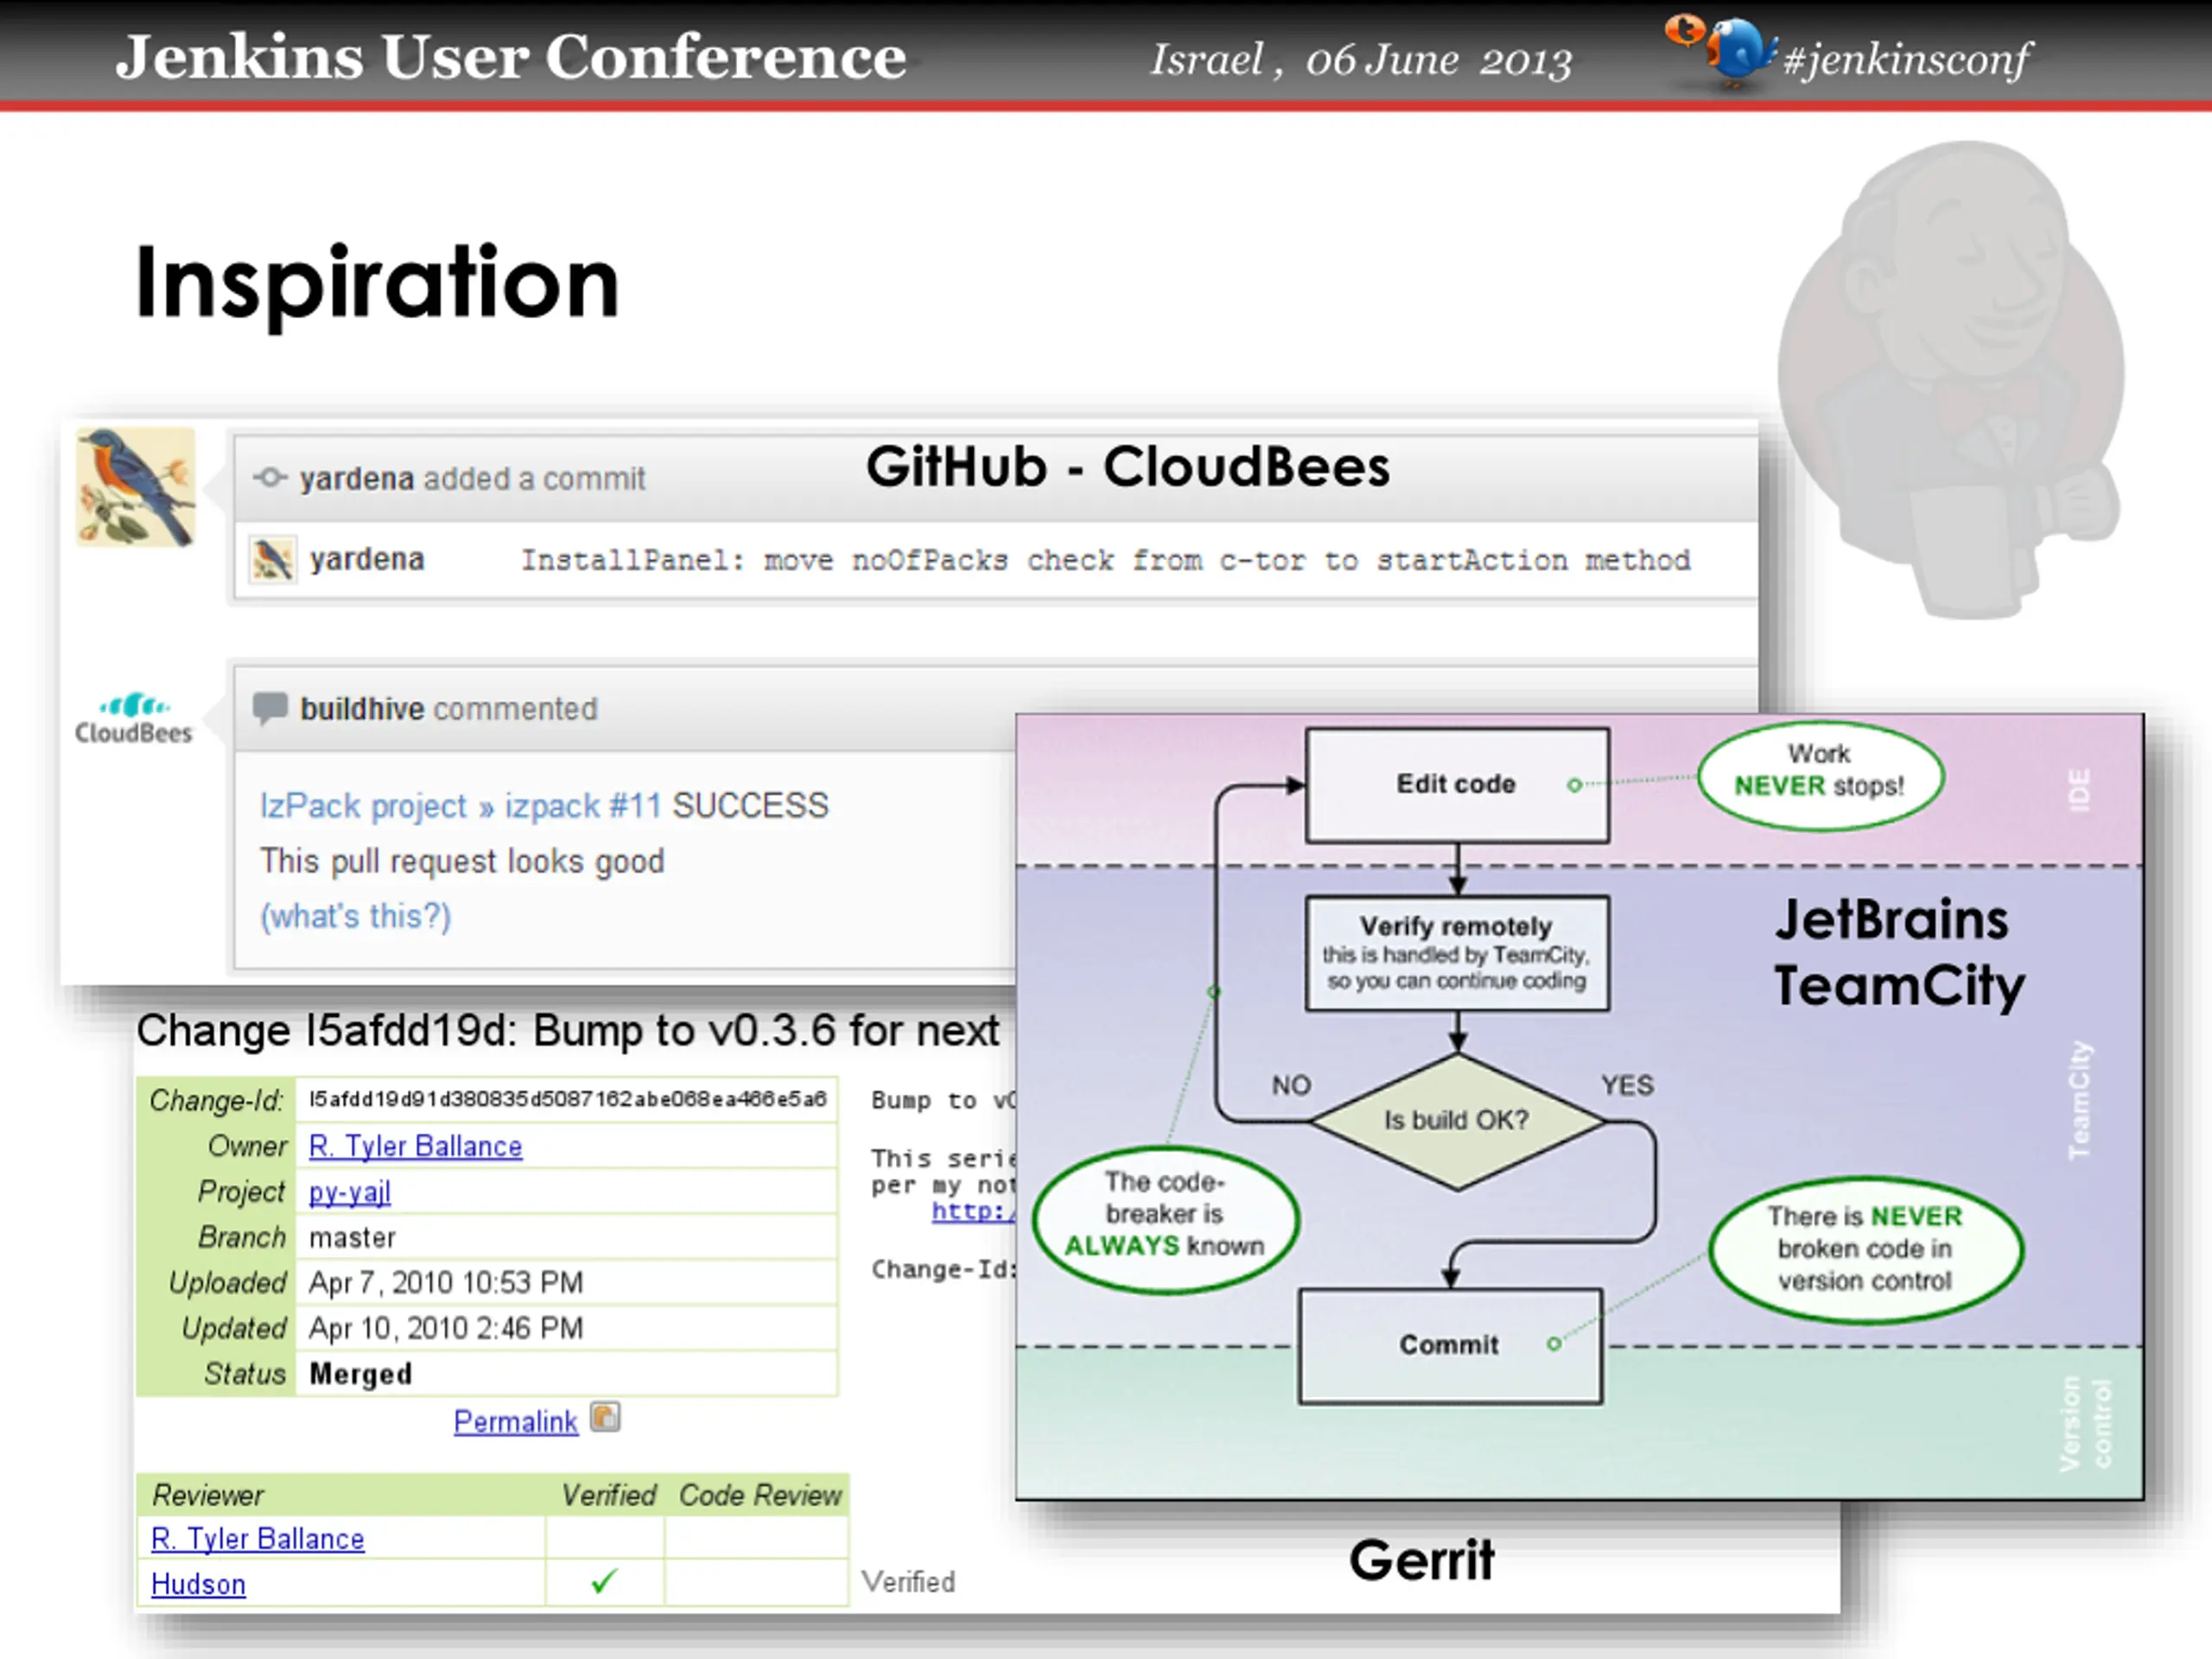Viewport: 2212px width, 1659px height.
Task: Click yardena's large bird avatar
Action: coord(136,487)
